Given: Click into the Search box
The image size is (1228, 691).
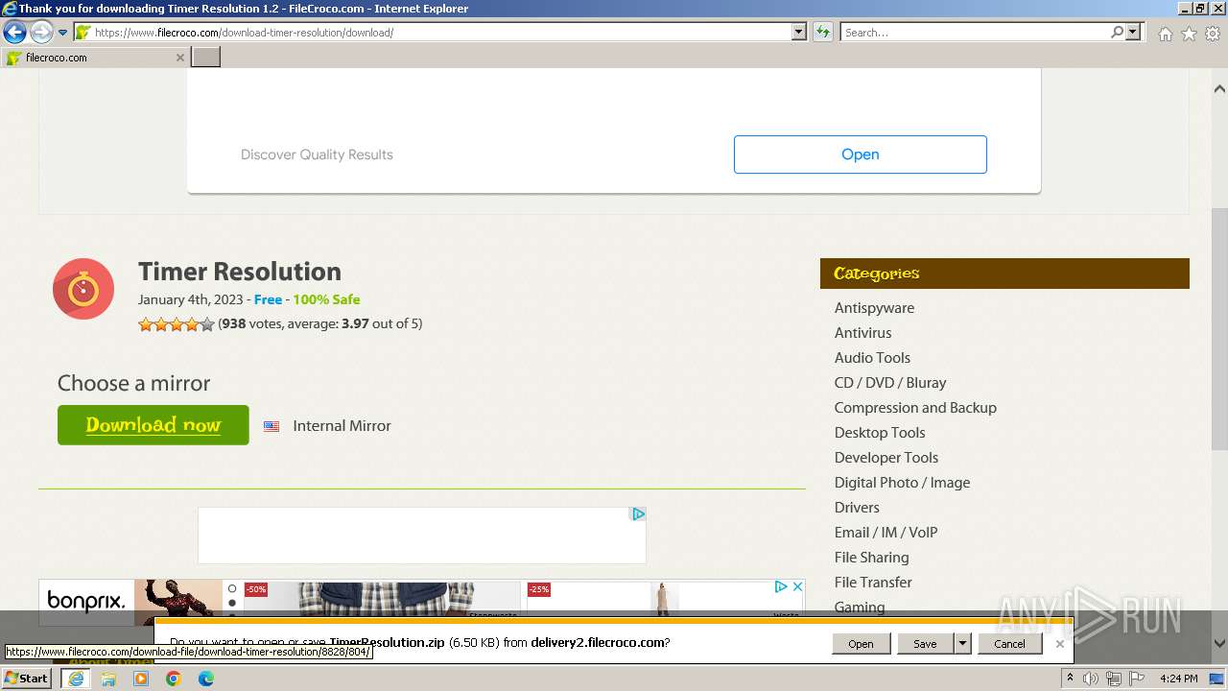Looking at the screenshot, I should click(975, 33).
